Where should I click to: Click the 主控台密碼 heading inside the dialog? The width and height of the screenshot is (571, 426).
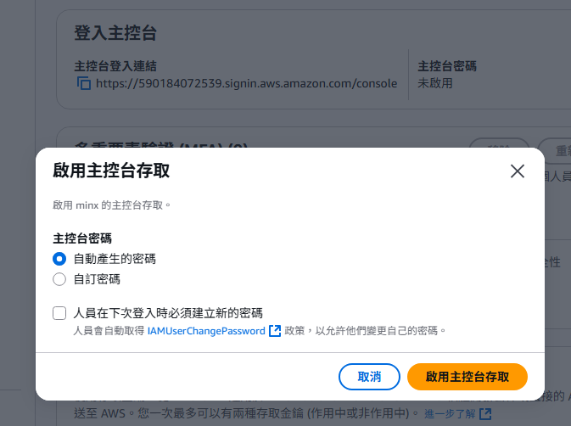(x=82, y=238)
